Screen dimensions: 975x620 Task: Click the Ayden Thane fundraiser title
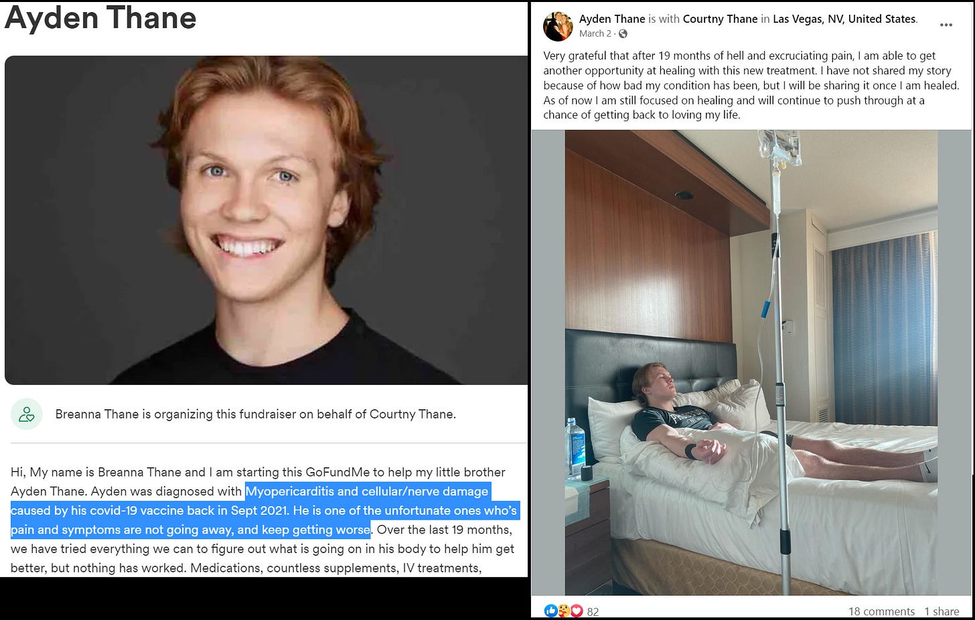click(100, 17)
